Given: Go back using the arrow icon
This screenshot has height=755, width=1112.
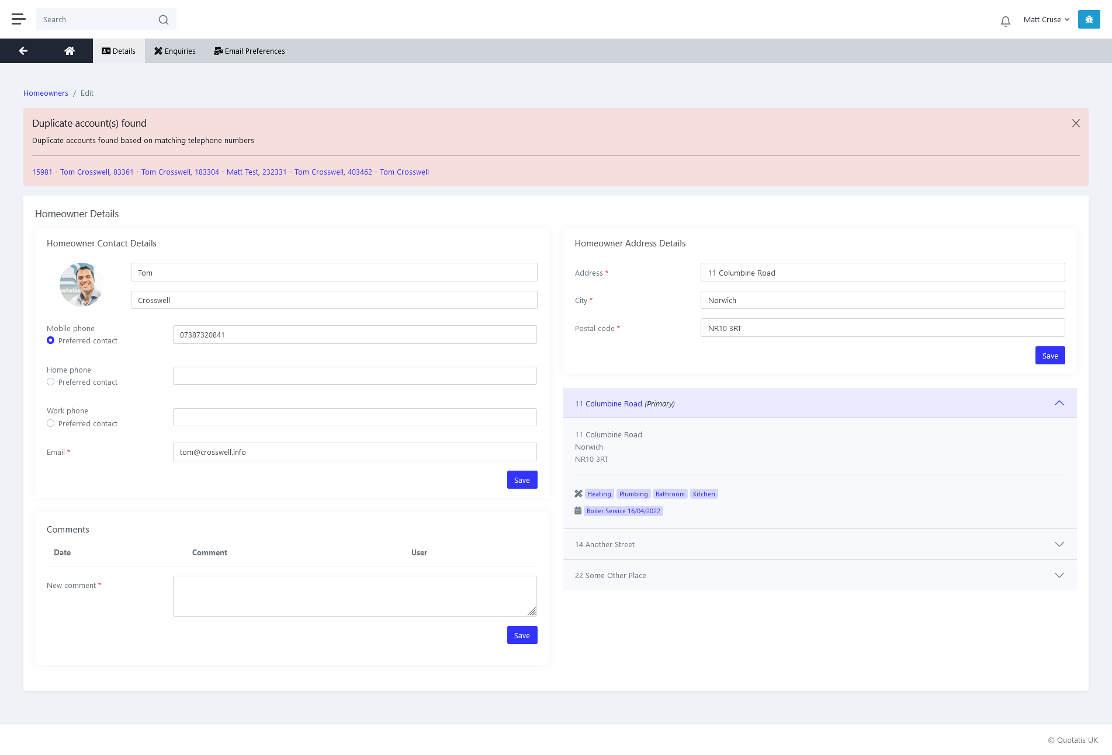Looking at the screenshot, I should click(x=23, y=51).
